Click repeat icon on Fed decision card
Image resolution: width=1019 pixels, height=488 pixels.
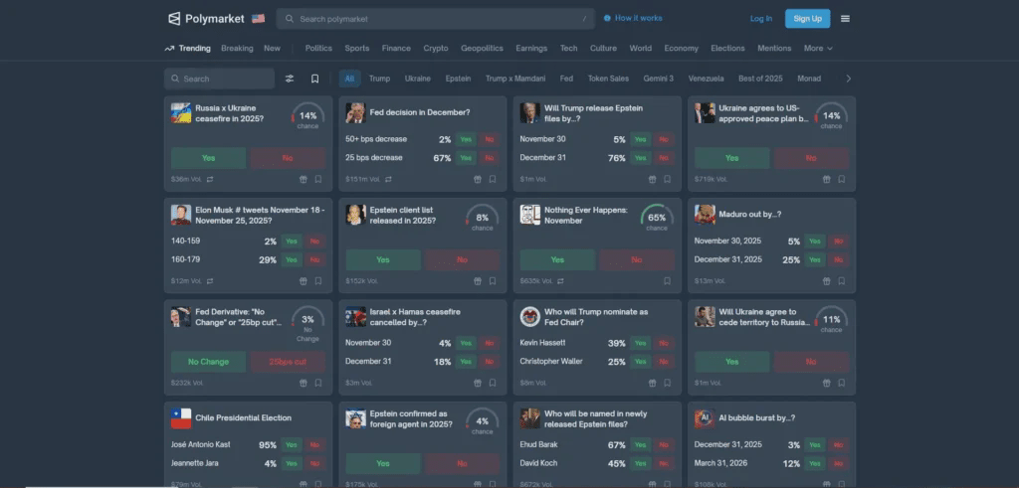point(388,179)
